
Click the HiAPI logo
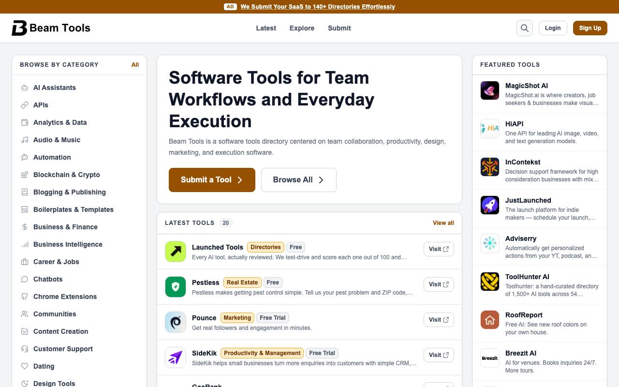pyautogui.click(x=490, y=129)
